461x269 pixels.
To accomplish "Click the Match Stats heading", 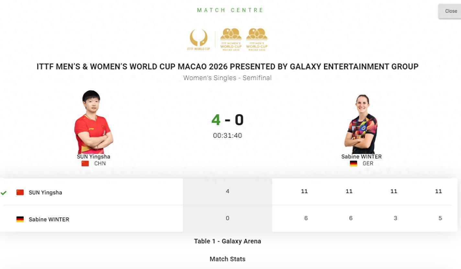I will click(227, 259).
